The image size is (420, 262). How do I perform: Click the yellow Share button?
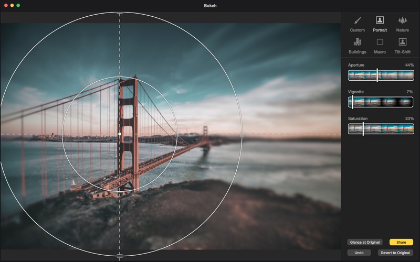click(x=401, y=242)
